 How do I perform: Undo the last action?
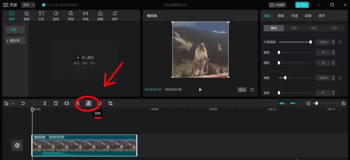23,103
